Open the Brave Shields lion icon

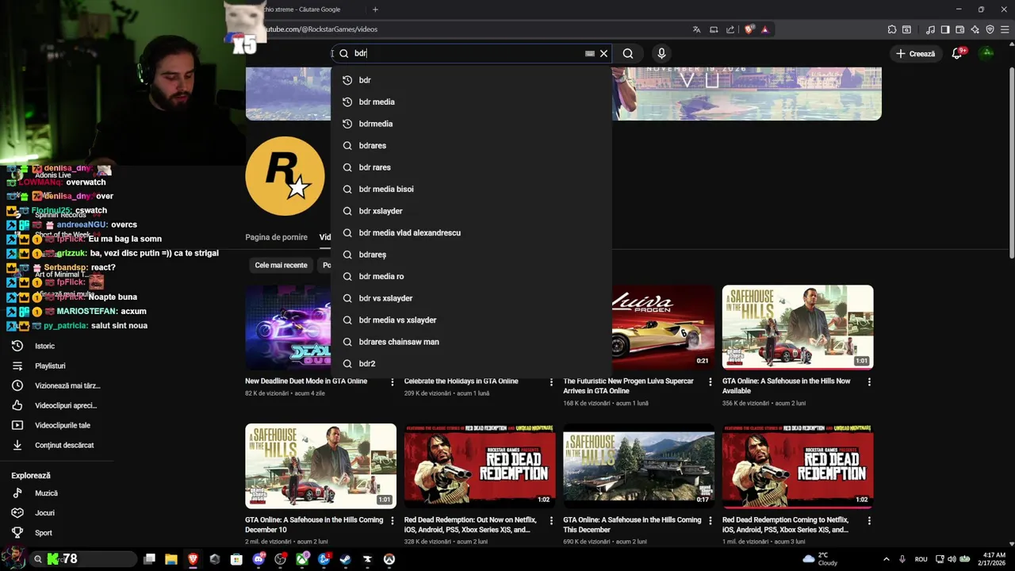[749, 29]
